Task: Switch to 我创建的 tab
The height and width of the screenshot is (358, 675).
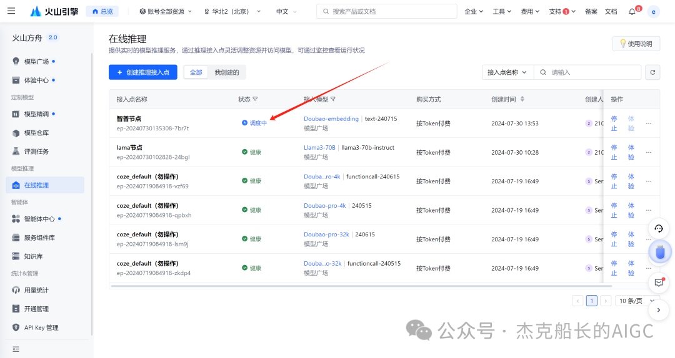Action: point(227,72)
